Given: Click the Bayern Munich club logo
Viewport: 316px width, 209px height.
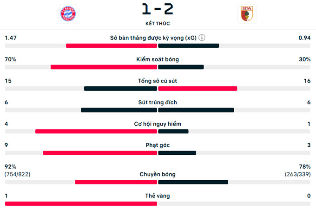Looking at the screenshot, I should pos(68,14).
